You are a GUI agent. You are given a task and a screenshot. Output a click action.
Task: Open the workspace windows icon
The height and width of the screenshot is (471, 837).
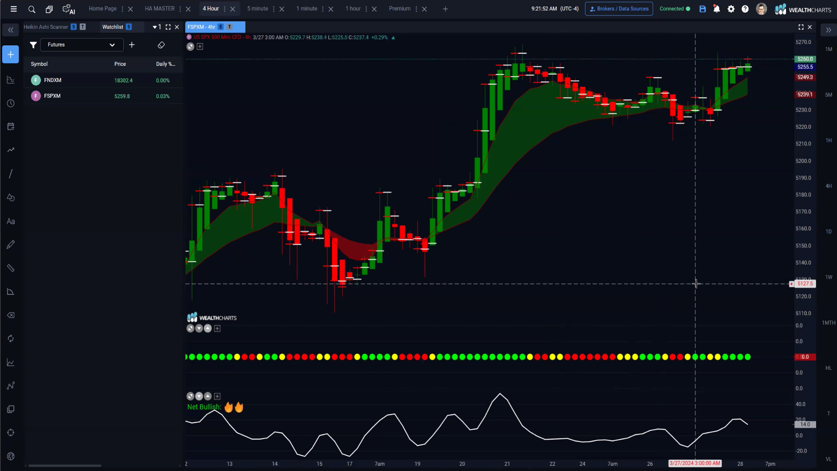tap(49, 9)
